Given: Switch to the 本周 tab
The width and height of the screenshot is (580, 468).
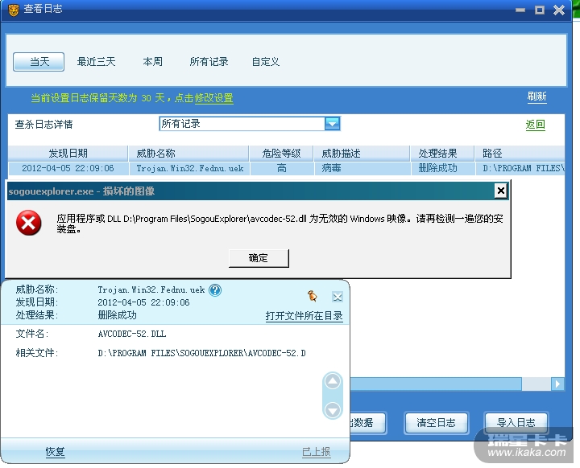Looking at the screenshot, I should coord(152,62).
